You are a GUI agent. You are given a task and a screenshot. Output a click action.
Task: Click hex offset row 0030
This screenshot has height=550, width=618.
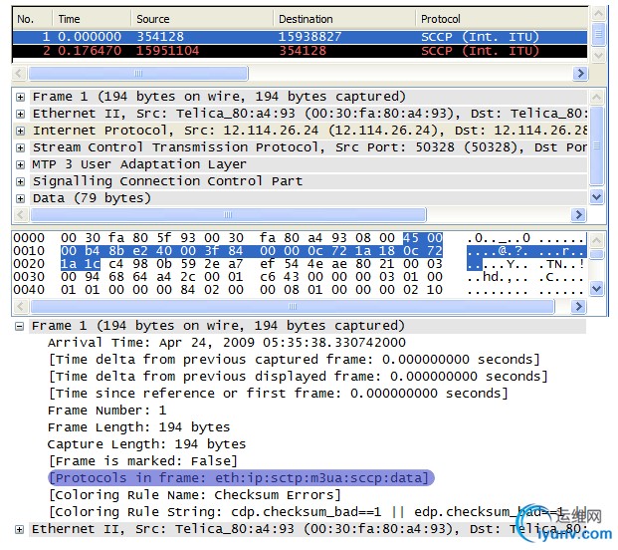[x=29, y=277]
